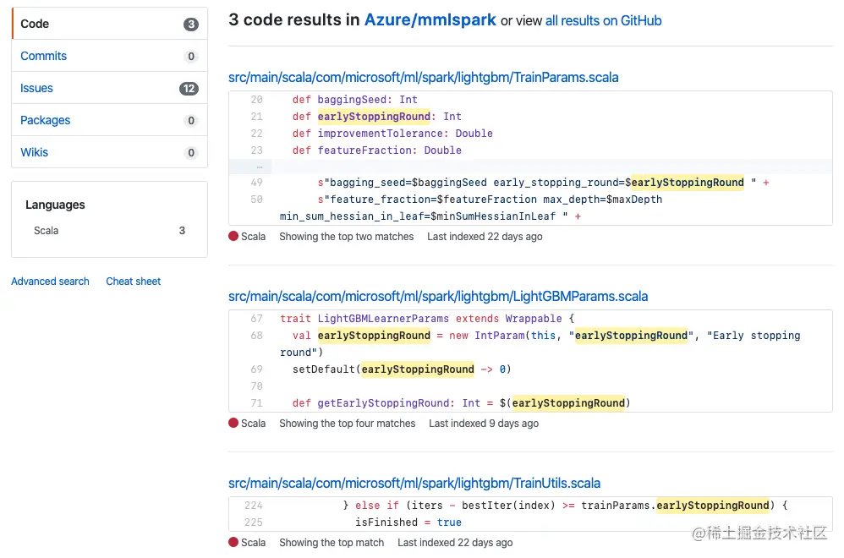Viewport: 844px width, 558px height.
Task: Click line number 224 in TrainUtils.scala
Action: click(254, 506)
